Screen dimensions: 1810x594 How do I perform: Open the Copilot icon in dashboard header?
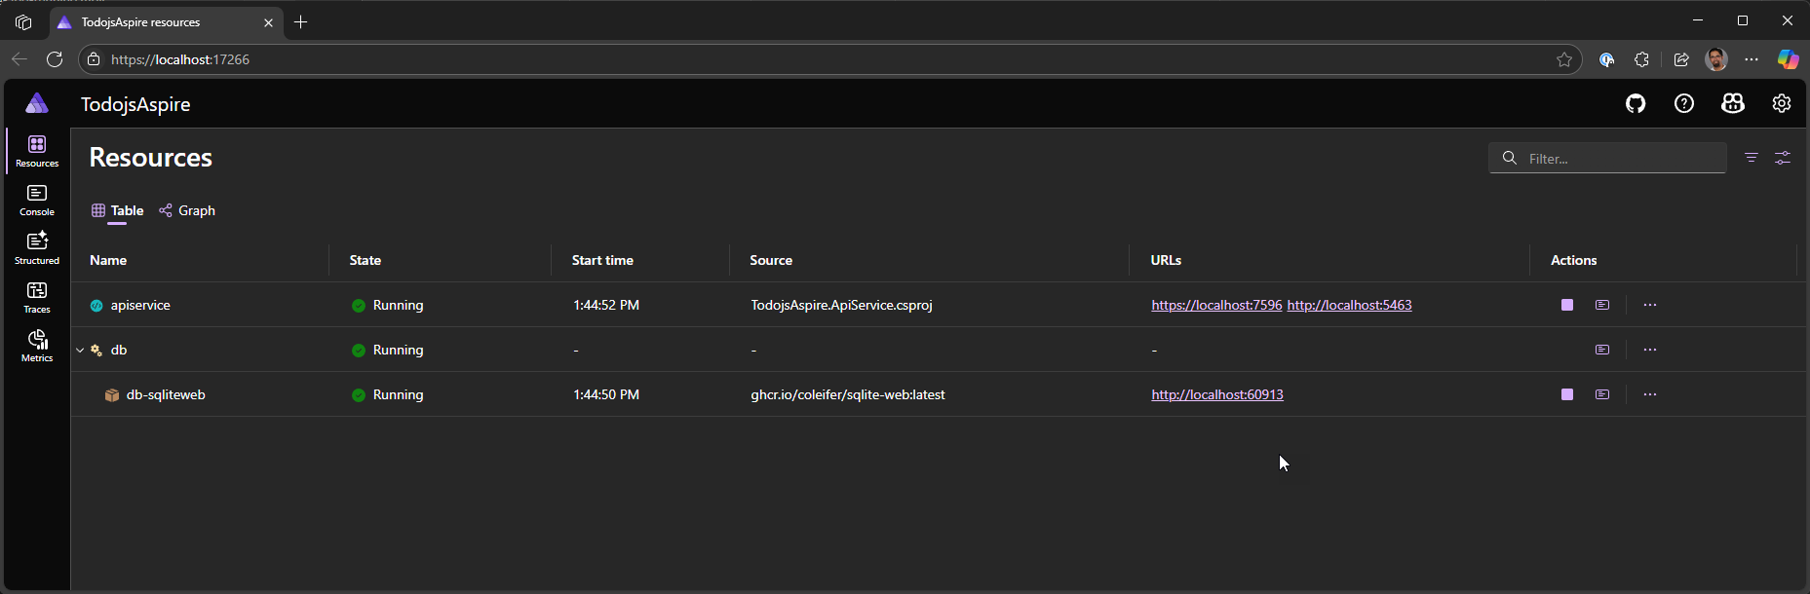point(1733,103)
